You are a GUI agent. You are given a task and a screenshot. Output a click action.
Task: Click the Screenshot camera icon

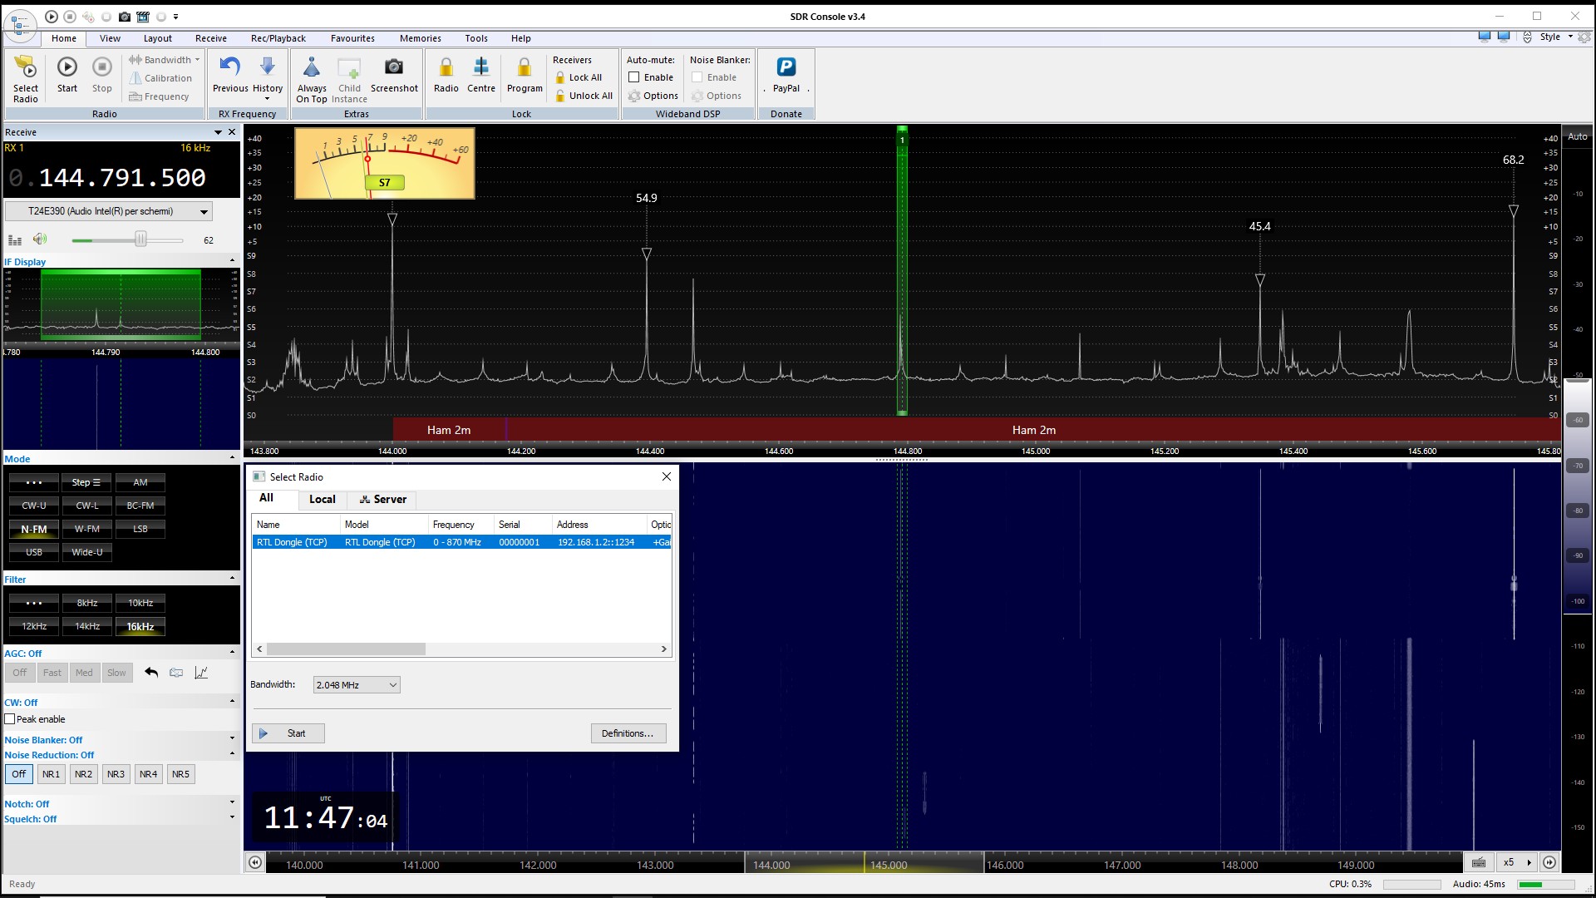tap(394, 67)
